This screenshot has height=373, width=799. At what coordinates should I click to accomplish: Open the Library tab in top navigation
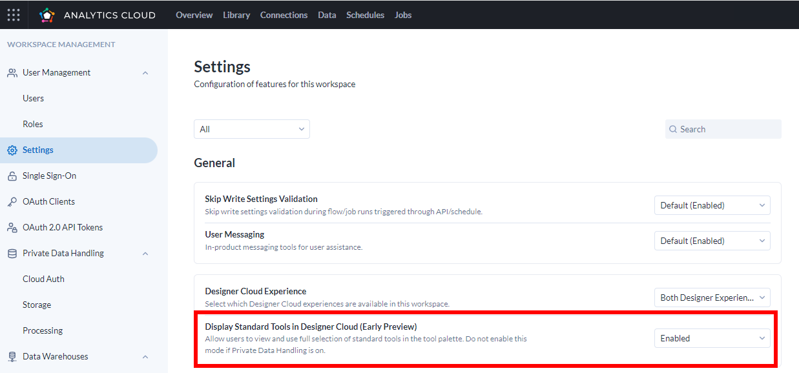coord(236,15)
